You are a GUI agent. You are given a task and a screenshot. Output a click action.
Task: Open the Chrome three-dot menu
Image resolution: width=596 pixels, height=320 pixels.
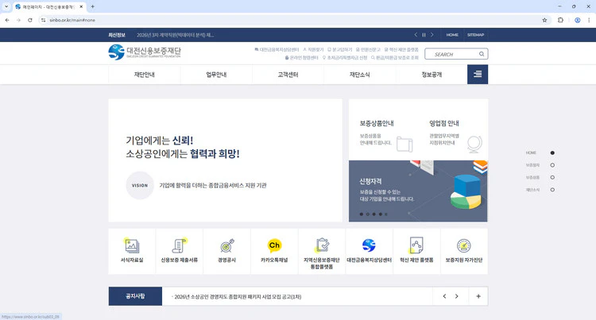589,20
